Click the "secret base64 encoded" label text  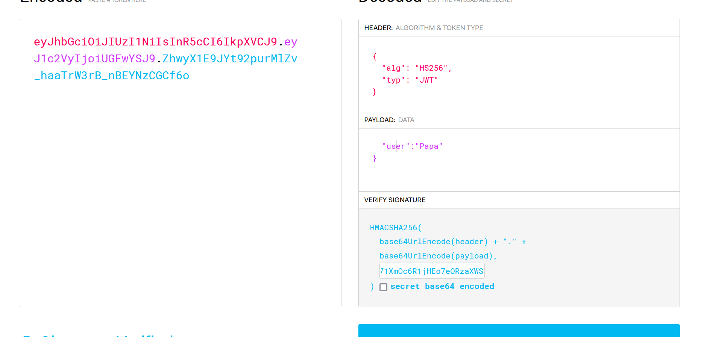[442, 286]
